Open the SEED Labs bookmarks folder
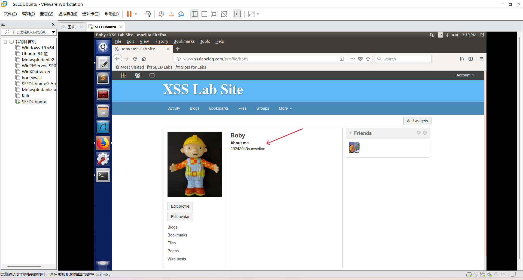This screenshot has height=280, width=523. pyautogui.click(x=160, y=67)
